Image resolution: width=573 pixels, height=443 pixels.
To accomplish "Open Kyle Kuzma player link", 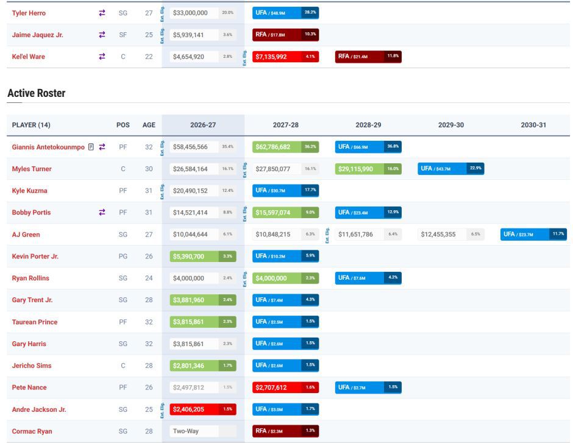I will pos(29,191).
